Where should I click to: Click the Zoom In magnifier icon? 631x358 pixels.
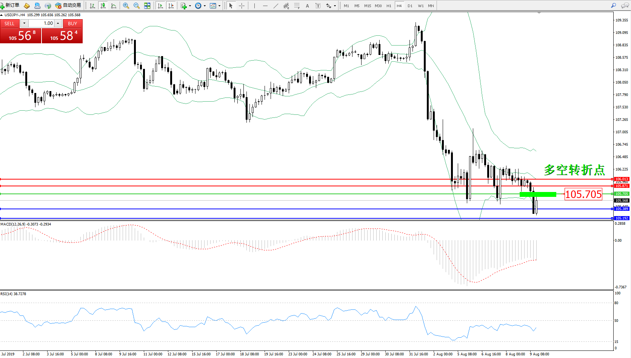126,6
